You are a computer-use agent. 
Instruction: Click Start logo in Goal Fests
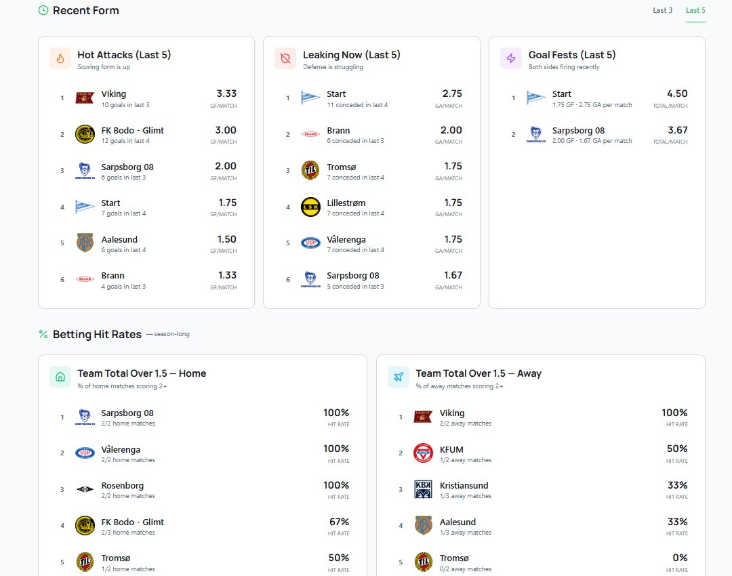tap(536, 98)
